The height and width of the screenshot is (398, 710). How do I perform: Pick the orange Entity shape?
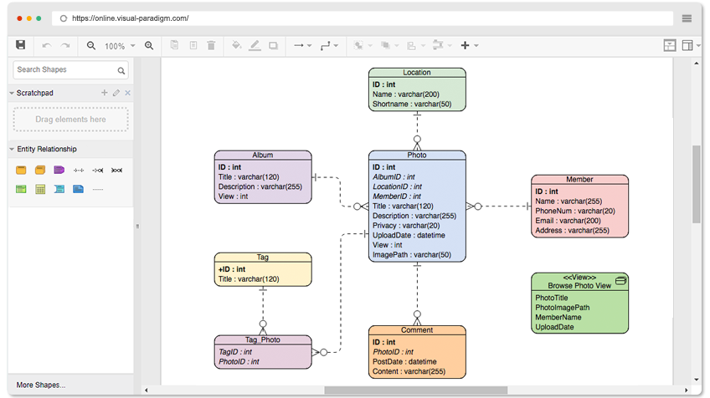[x=21, y=170]
